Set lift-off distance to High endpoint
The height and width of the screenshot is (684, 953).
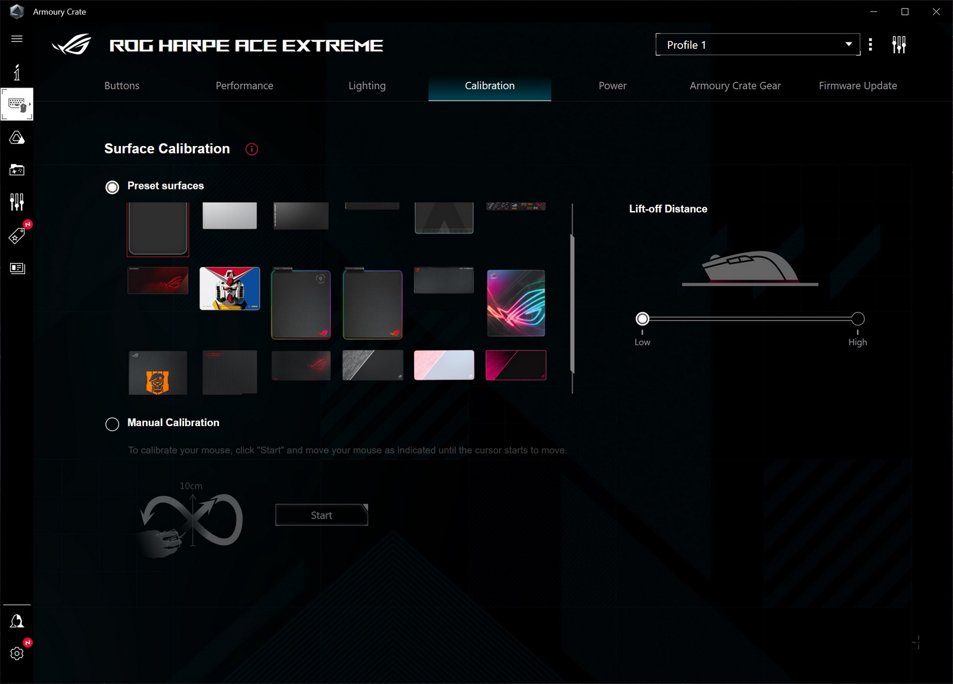(x=858, y=319)
